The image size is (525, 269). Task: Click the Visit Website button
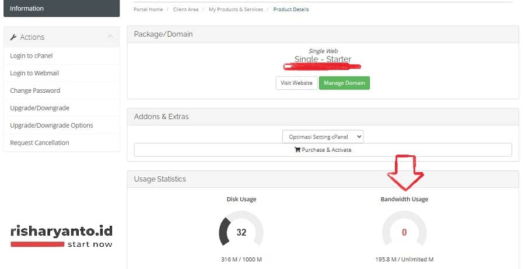coord(296,83)
